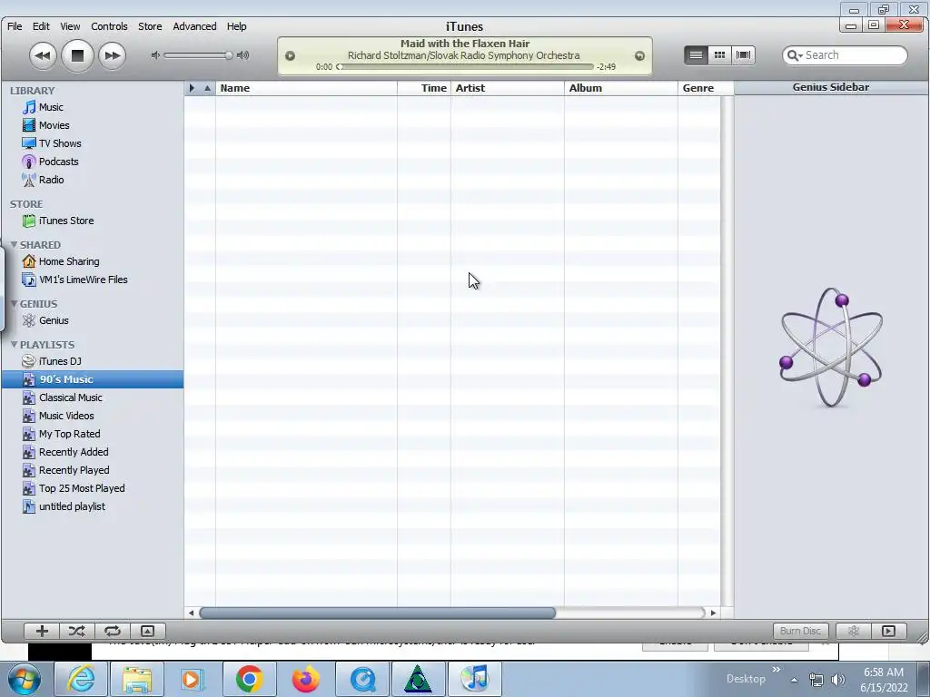Create a new playlist with plus button

coord(42,632)
